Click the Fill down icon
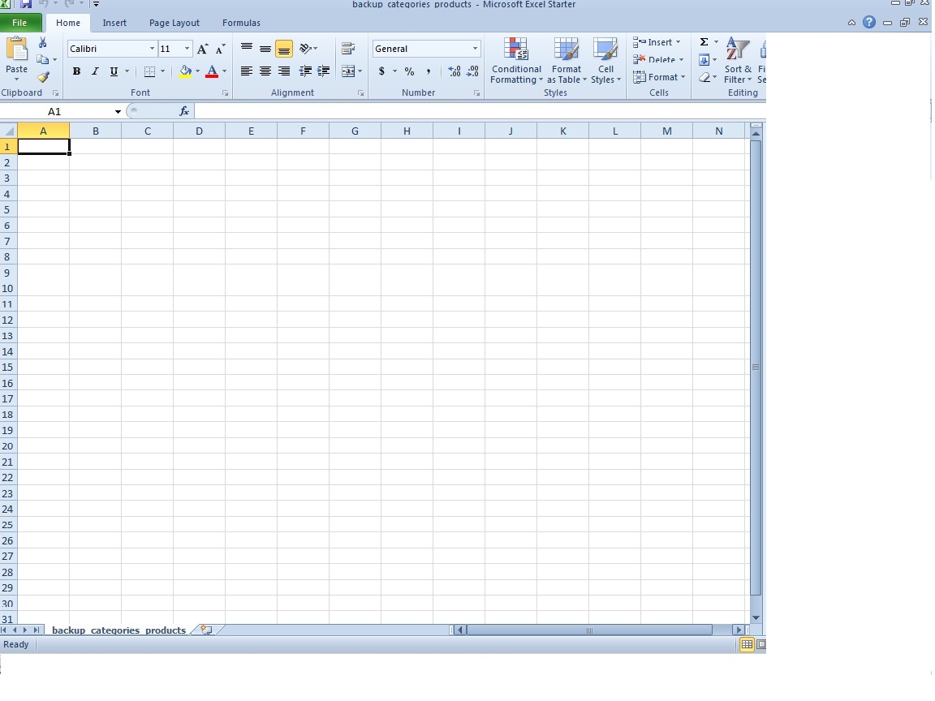935x701 pixels. pyautogui.click(x=704, y=59)
